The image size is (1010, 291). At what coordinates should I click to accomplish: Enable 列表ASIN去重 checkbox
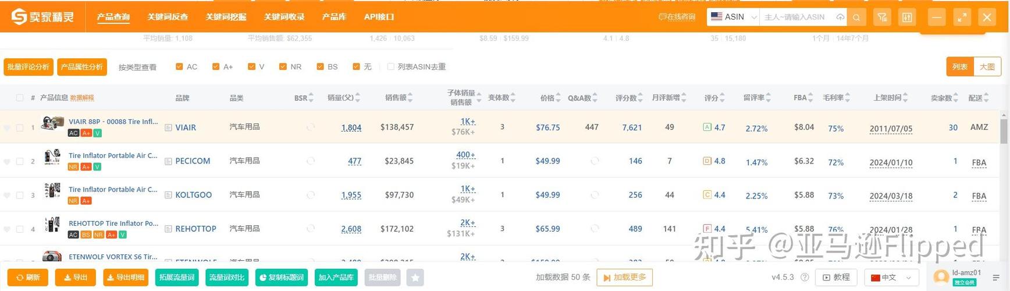[390, 66]
